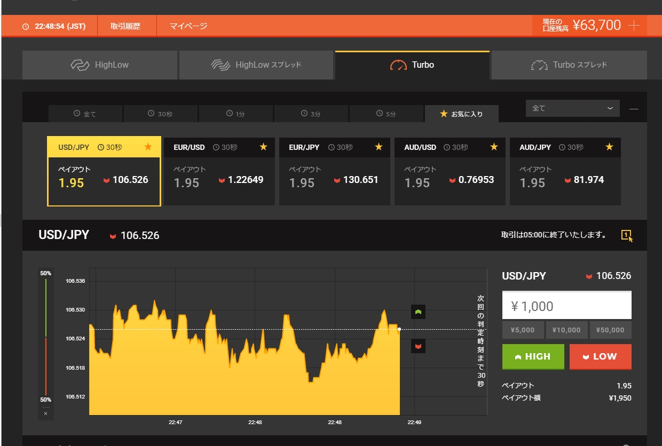Select the AUD/USD 30秒 asset card
Image resolution: width=662 pixels, height=446 pixels.
[x=450, y=171]
